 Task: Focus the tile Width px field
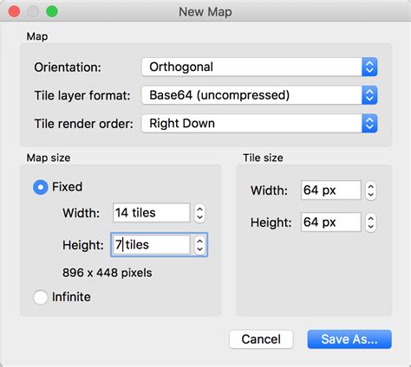(331, 190)
